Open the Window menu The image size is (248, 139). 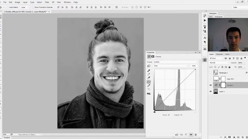pos(67,2)
